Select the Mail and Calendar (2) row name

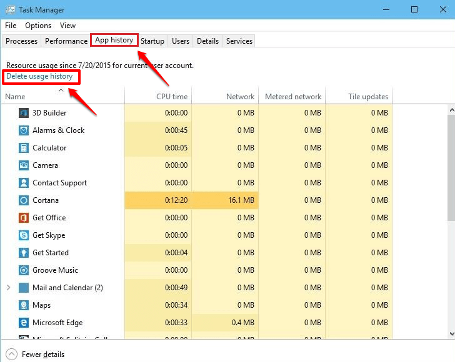pos(67,288)
